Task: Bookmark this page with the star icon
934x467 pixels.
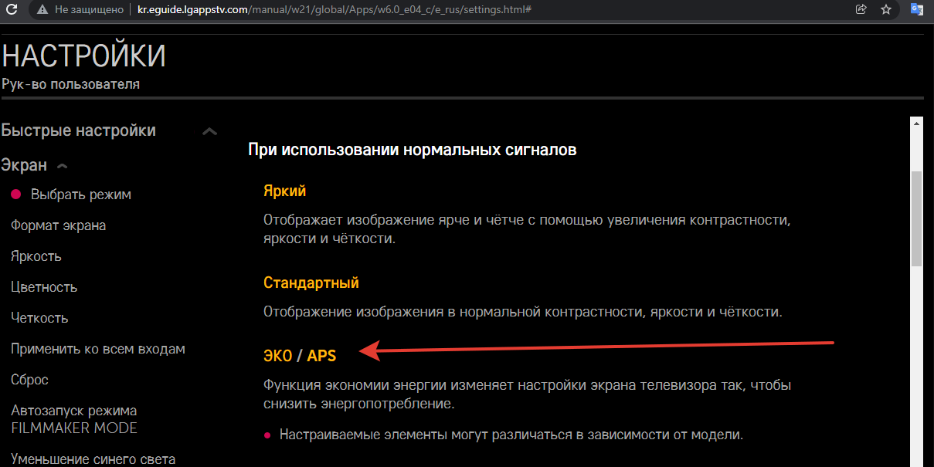Action: (886, 9)
